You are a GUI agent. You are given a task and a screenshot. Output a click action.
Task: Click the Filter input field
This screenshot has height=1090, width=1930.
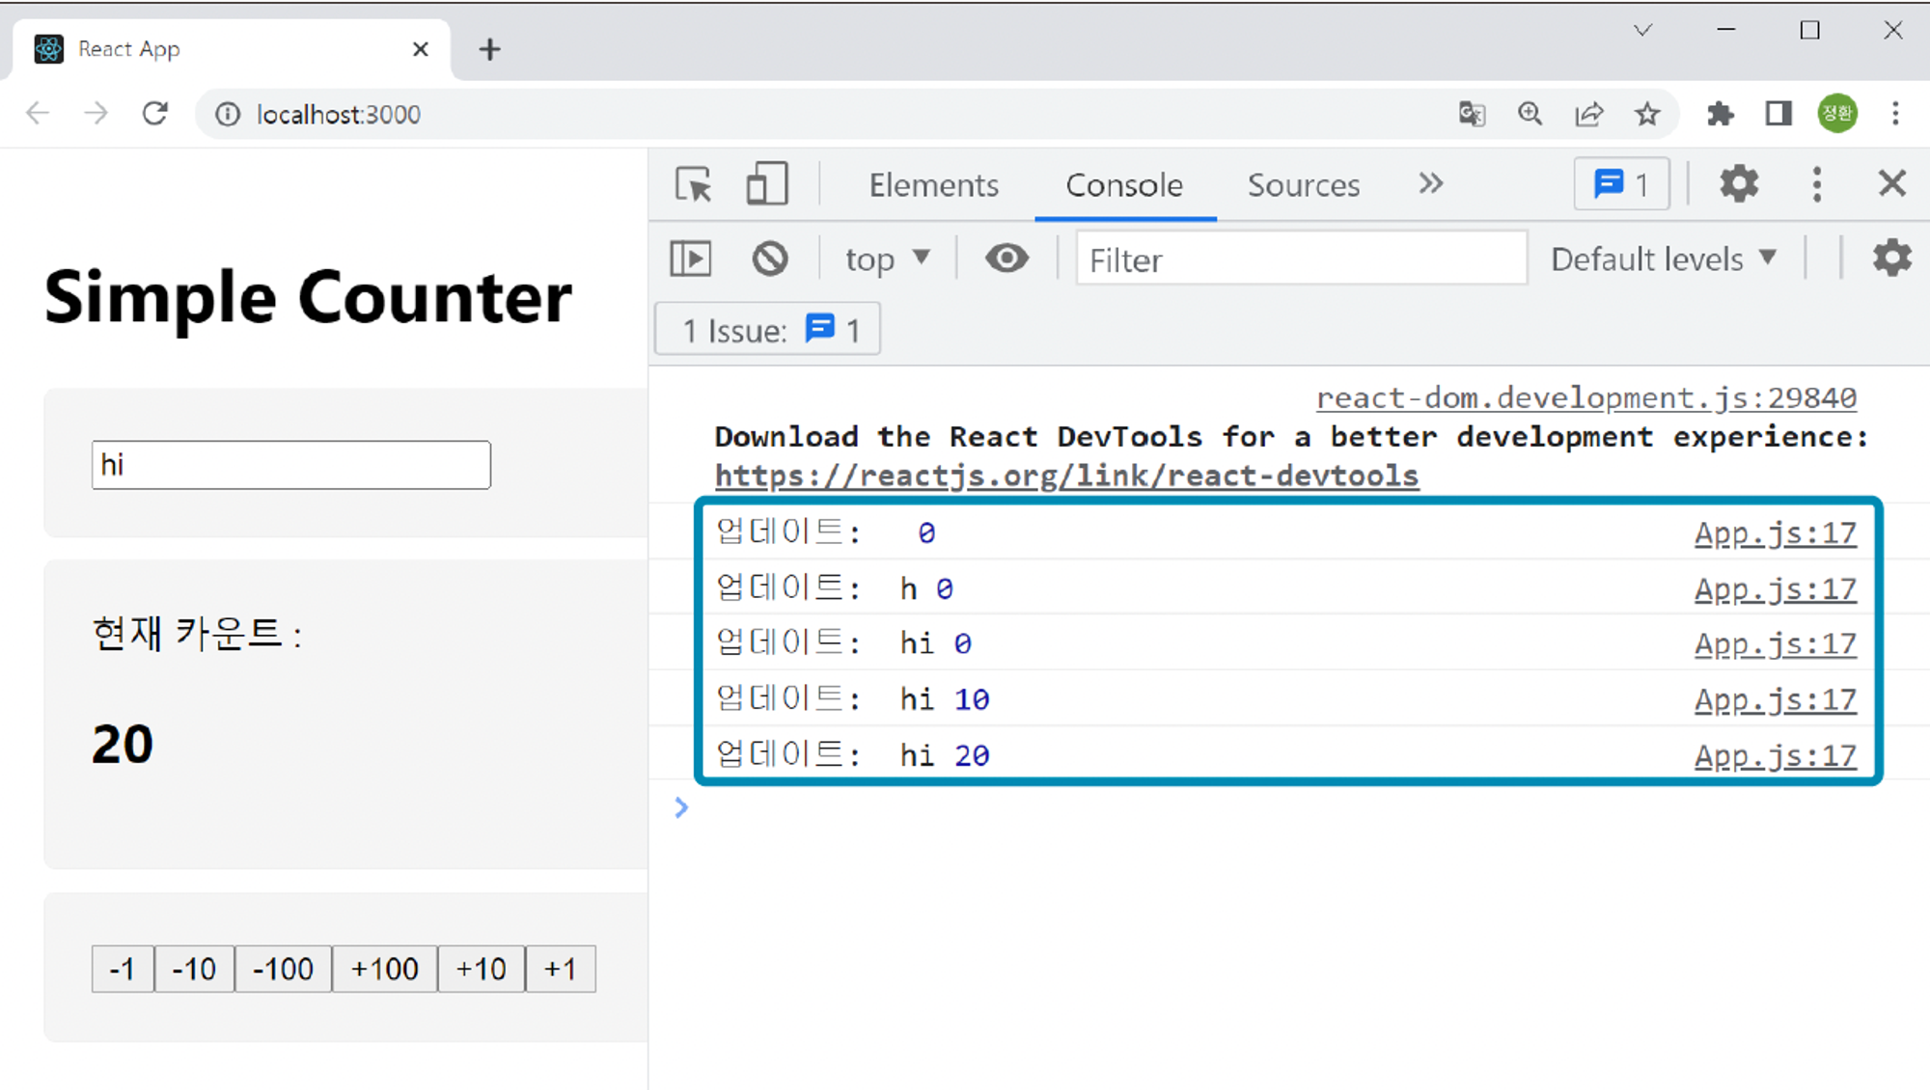1301,259
